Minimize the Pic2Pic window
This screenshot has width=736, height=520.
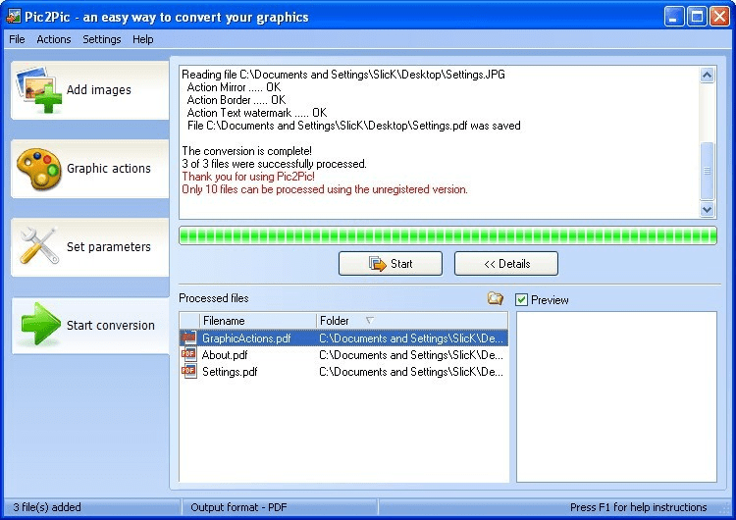tap(674, 17)
